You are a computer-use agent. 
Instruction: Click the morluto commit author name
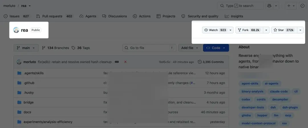30,62
